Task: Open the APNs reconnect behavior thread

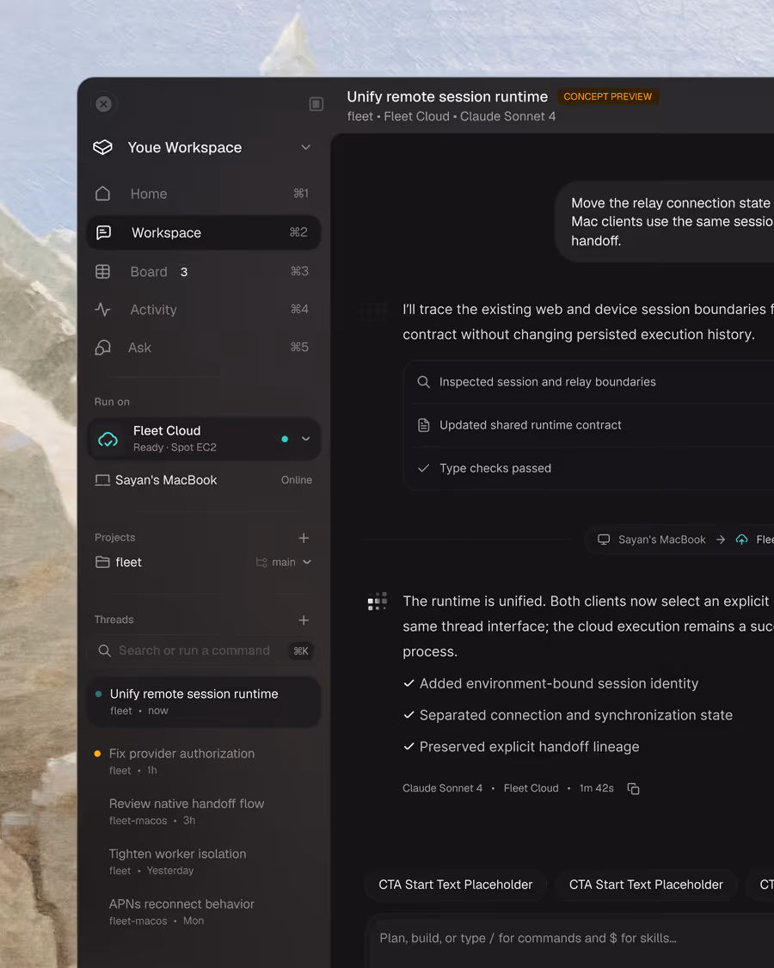Action: tap(203, 911)
